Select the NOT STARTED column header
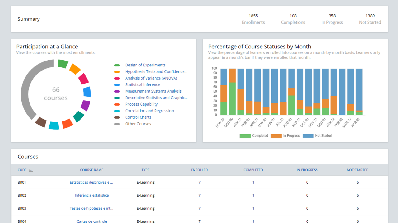The image size is (398, 223). pyautogui.click(x=357, y=170)
